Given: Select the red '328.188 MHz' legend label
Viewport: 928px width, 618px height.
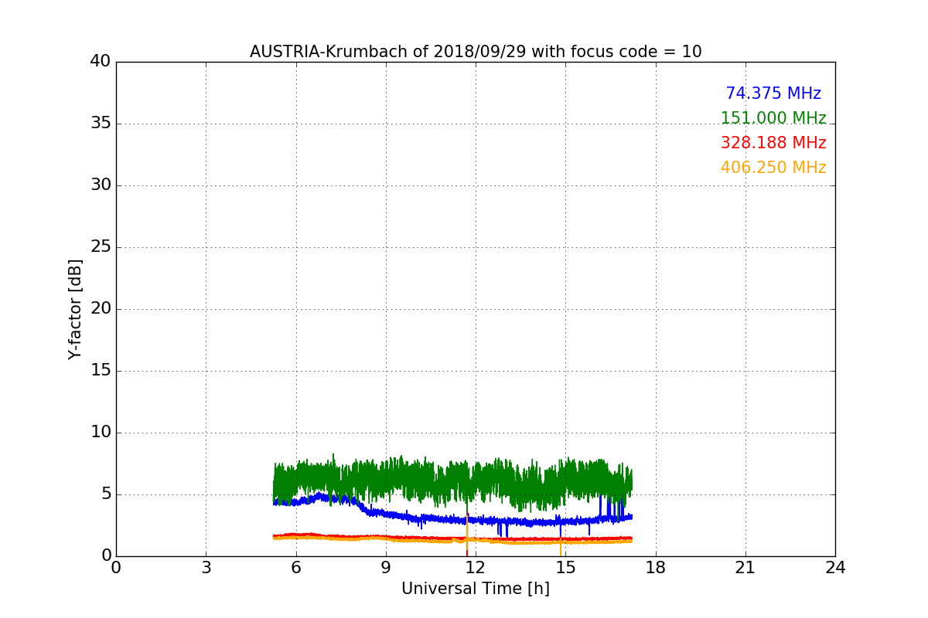Looking at the screenshot, I should pyautogui.click(x=773, y=143).
